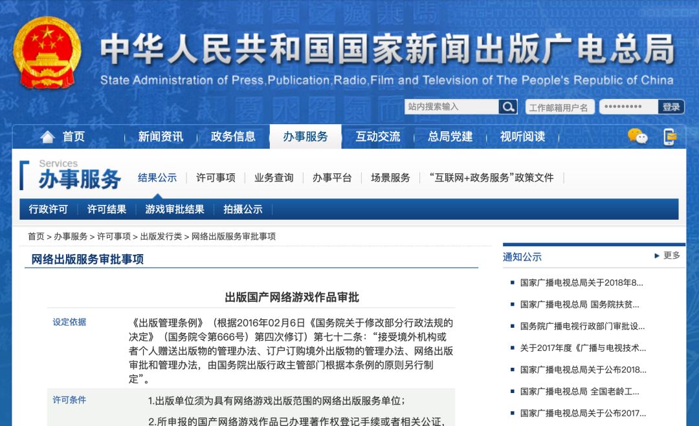This screenshot has width=699, height=426.
Task: Click the 更多 arrow icon
Action: [x=657, y=255]
